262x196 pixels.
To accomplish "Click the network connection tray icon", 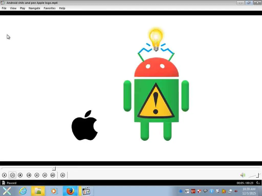I will (x=230, y=191).
